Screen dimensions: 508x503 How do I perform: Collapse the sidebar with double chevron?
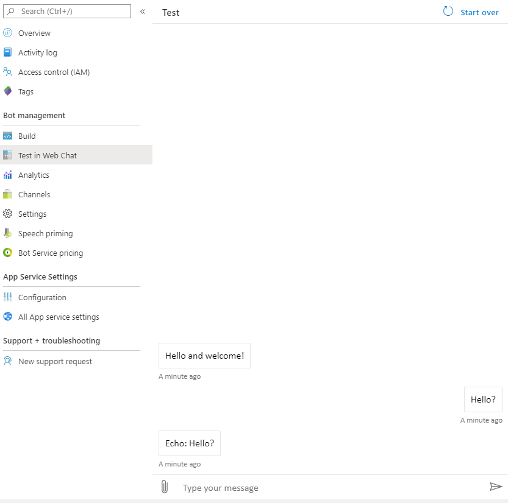143,12
